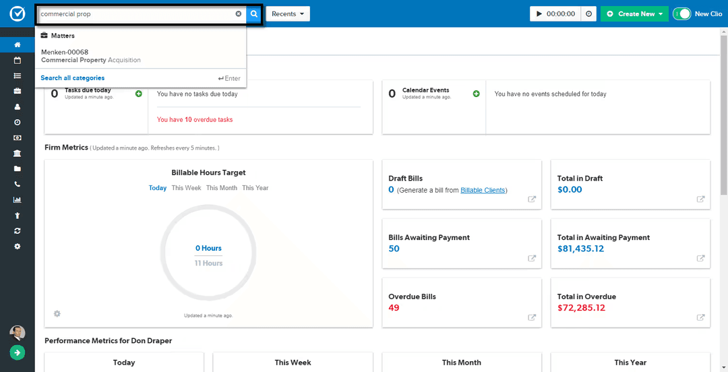
Task: Click the 0 Hours link
Action: [208, 248]
